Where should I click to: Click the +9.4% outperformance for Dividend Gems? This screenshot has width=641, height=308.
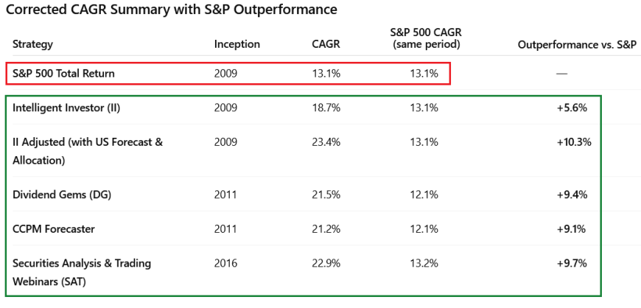pos(572,195)
